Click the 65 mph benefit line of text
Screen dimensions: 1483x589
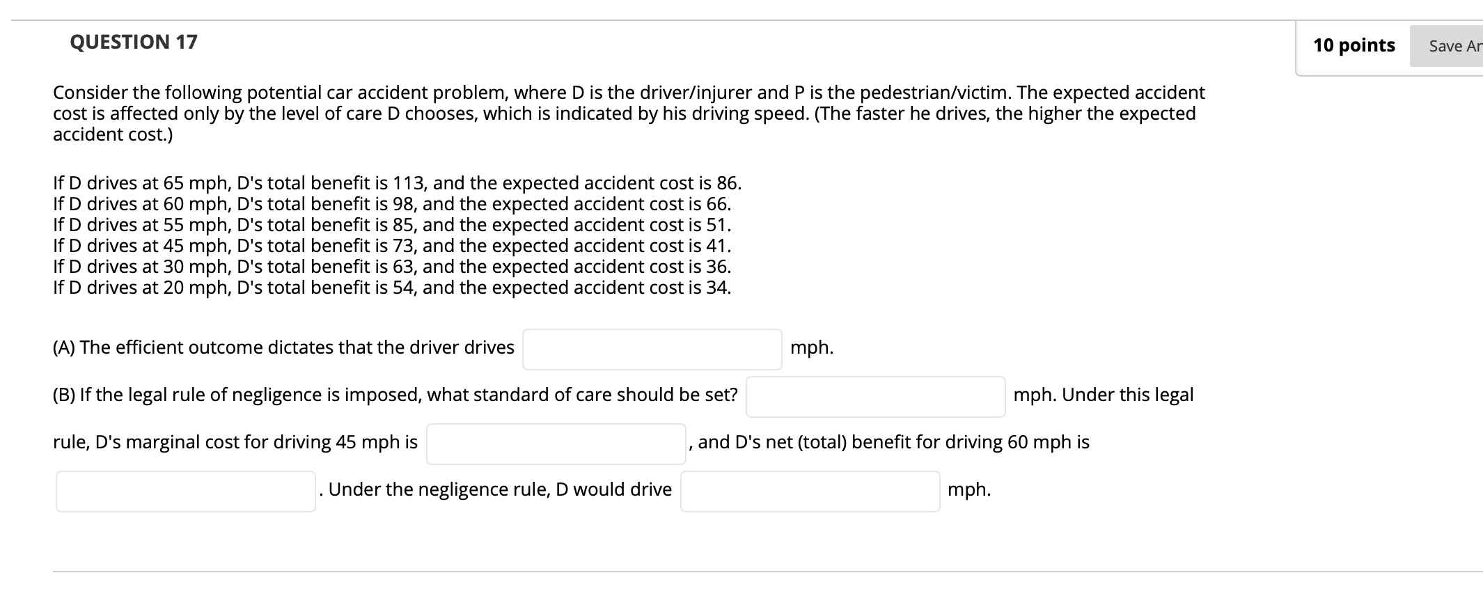click(x=397, y=183)
